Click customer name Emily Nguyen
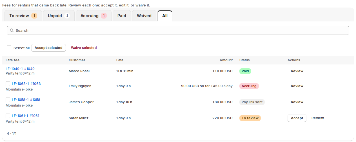Screen dimensions: 356x142 [80, 86]
